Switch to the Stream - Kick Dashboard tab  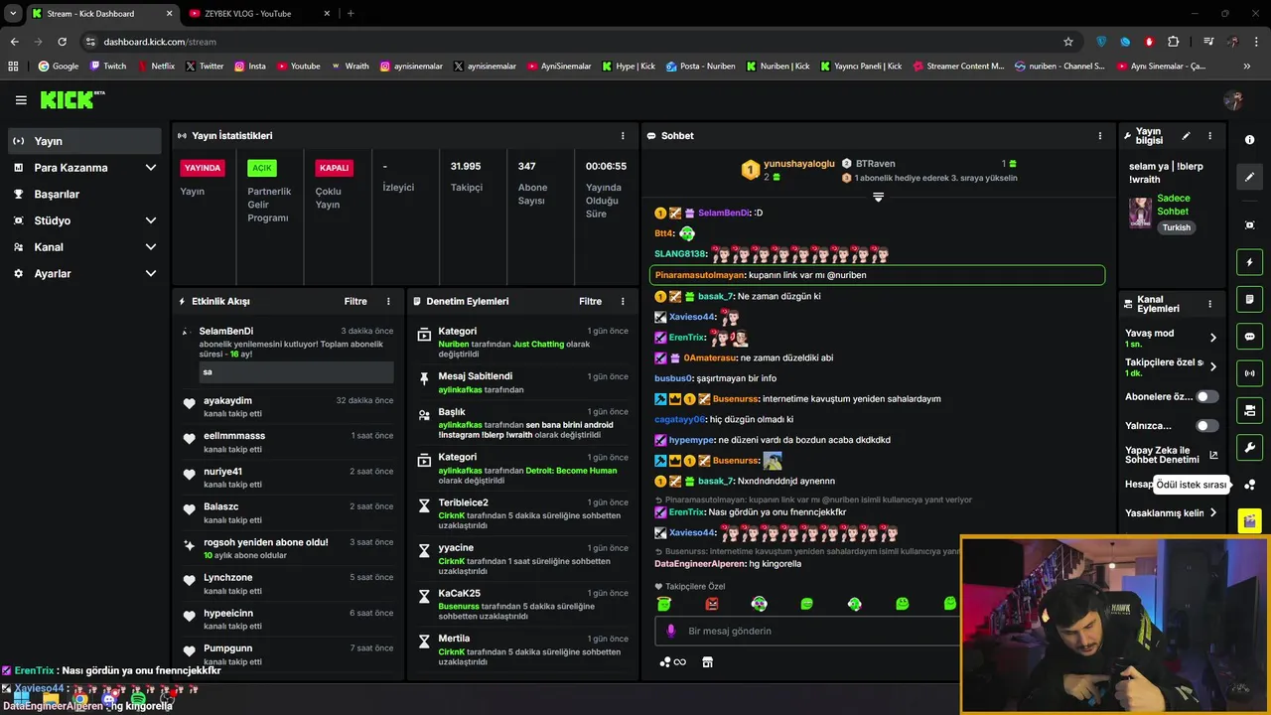[101, 13]
